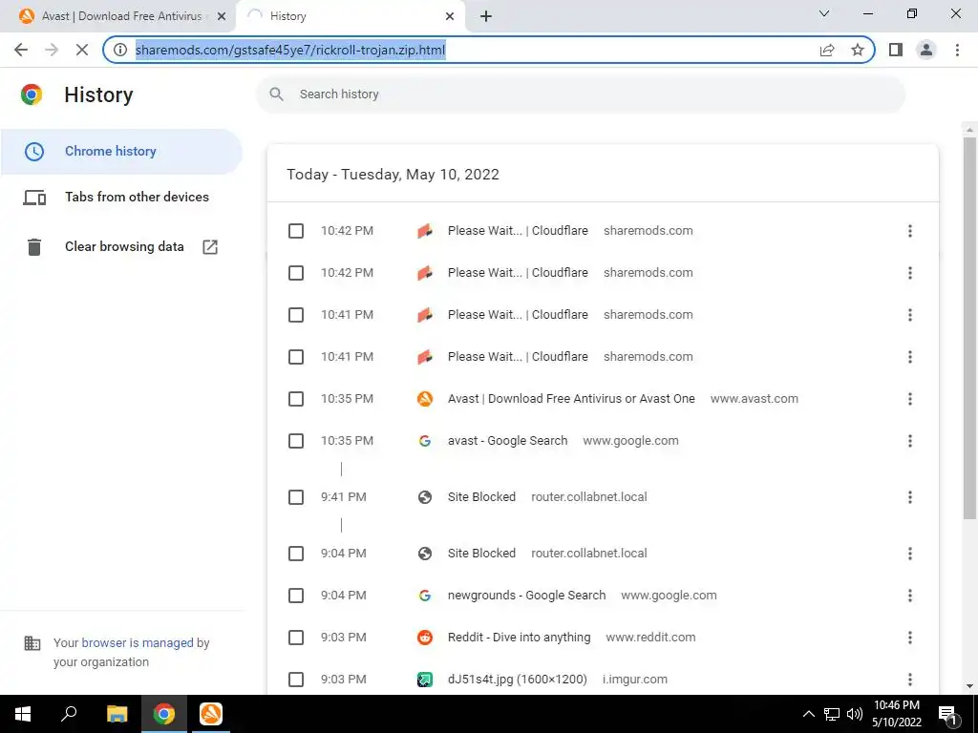Click the site information icon in address bar

click(x=120, y=50)
